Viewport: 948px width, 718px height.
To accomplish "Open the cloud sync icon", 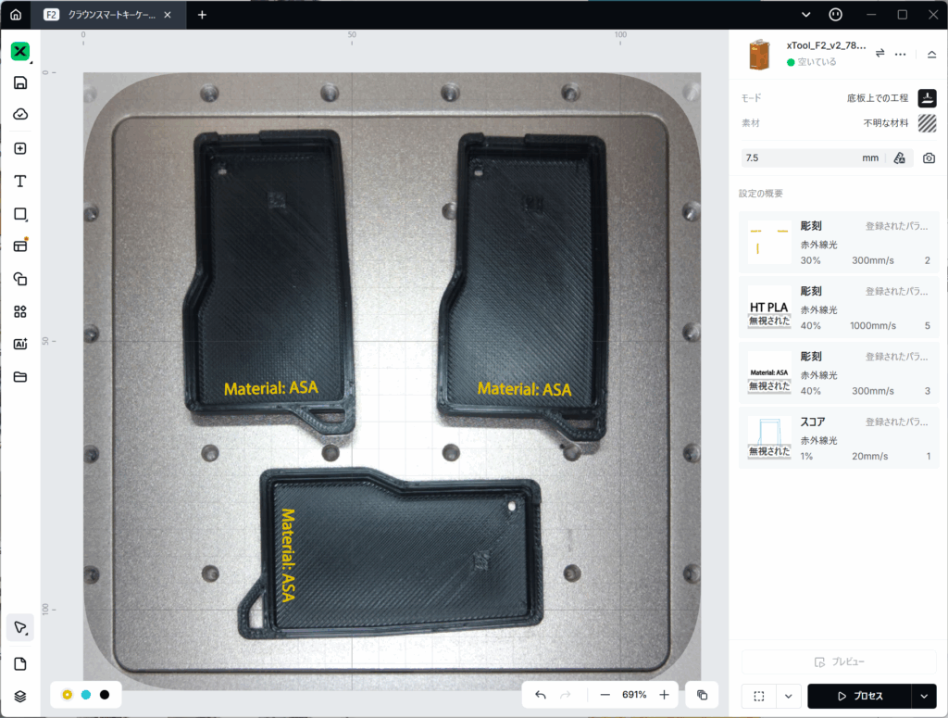I will 20,114.
